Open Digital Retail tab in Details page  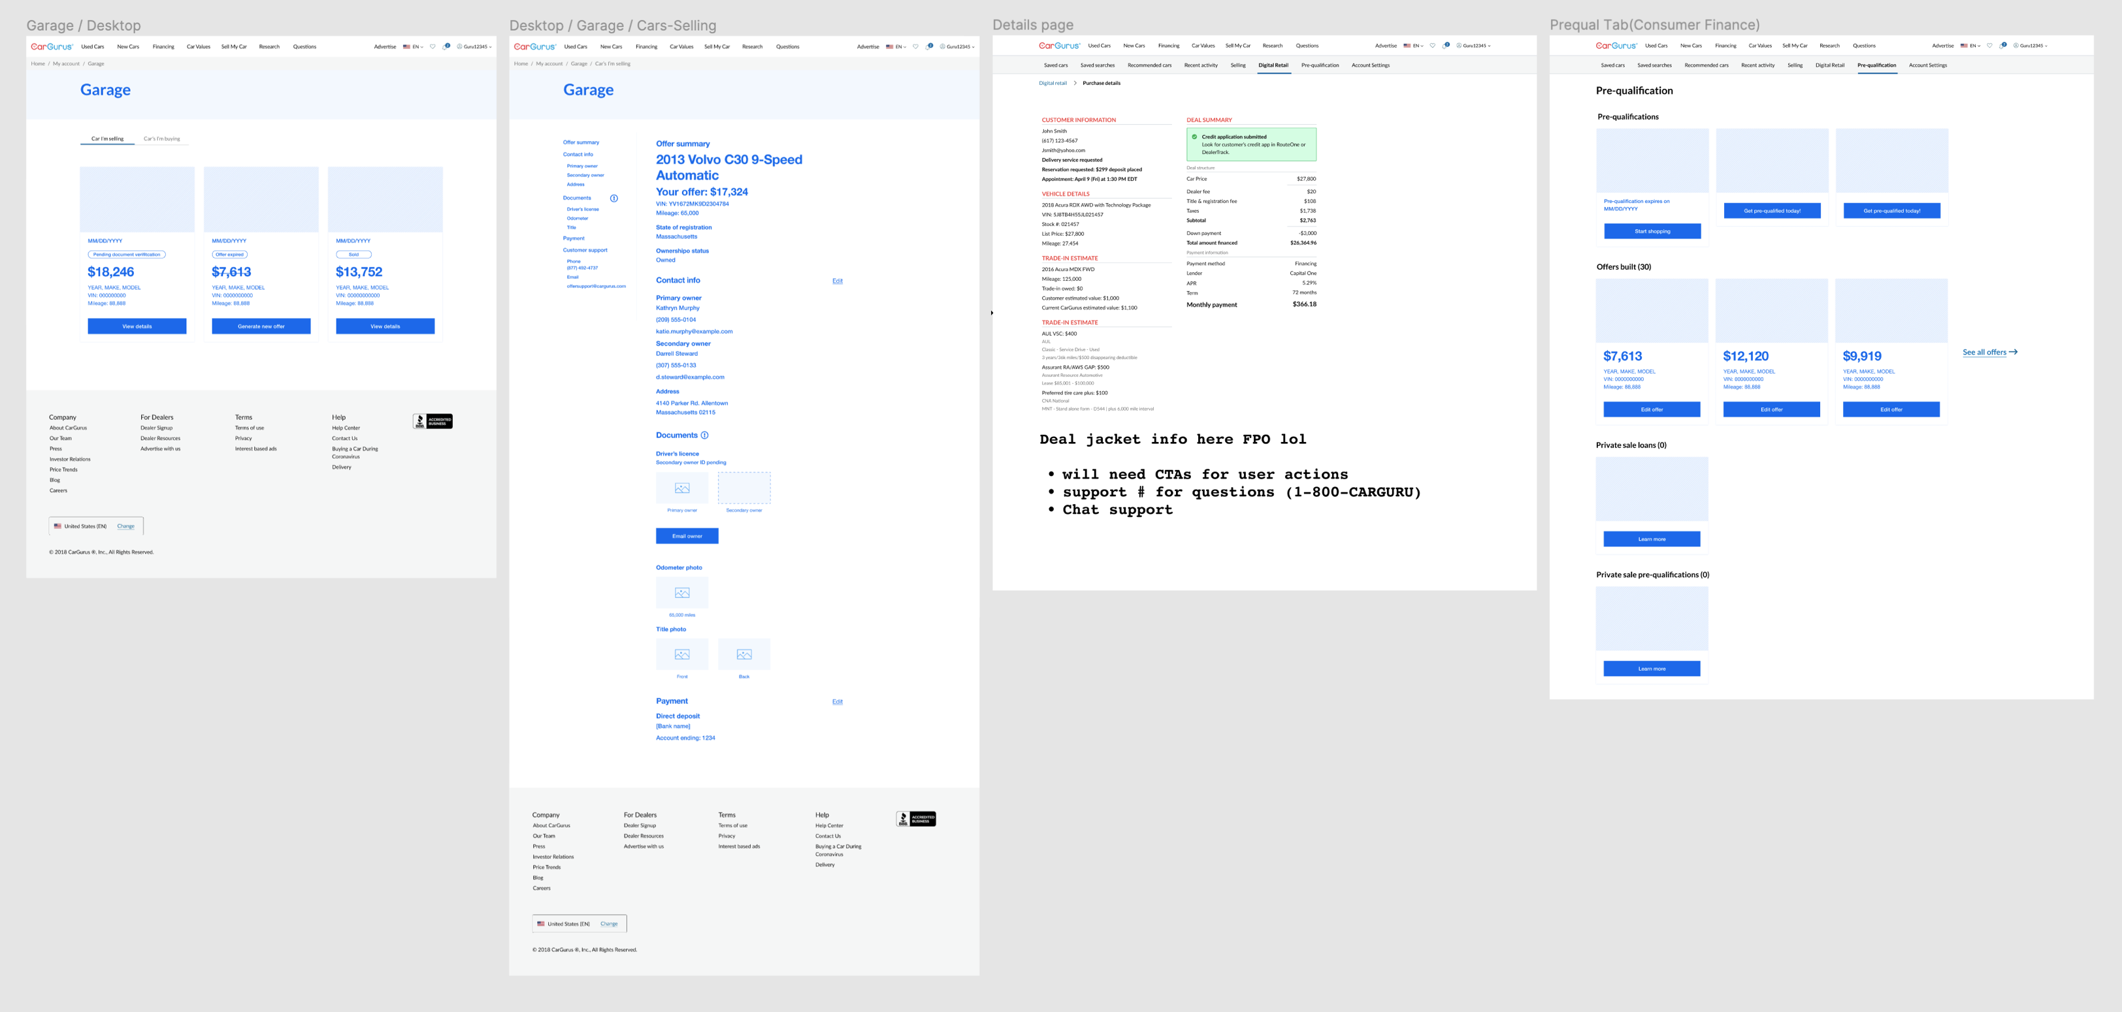[1273, 65]
